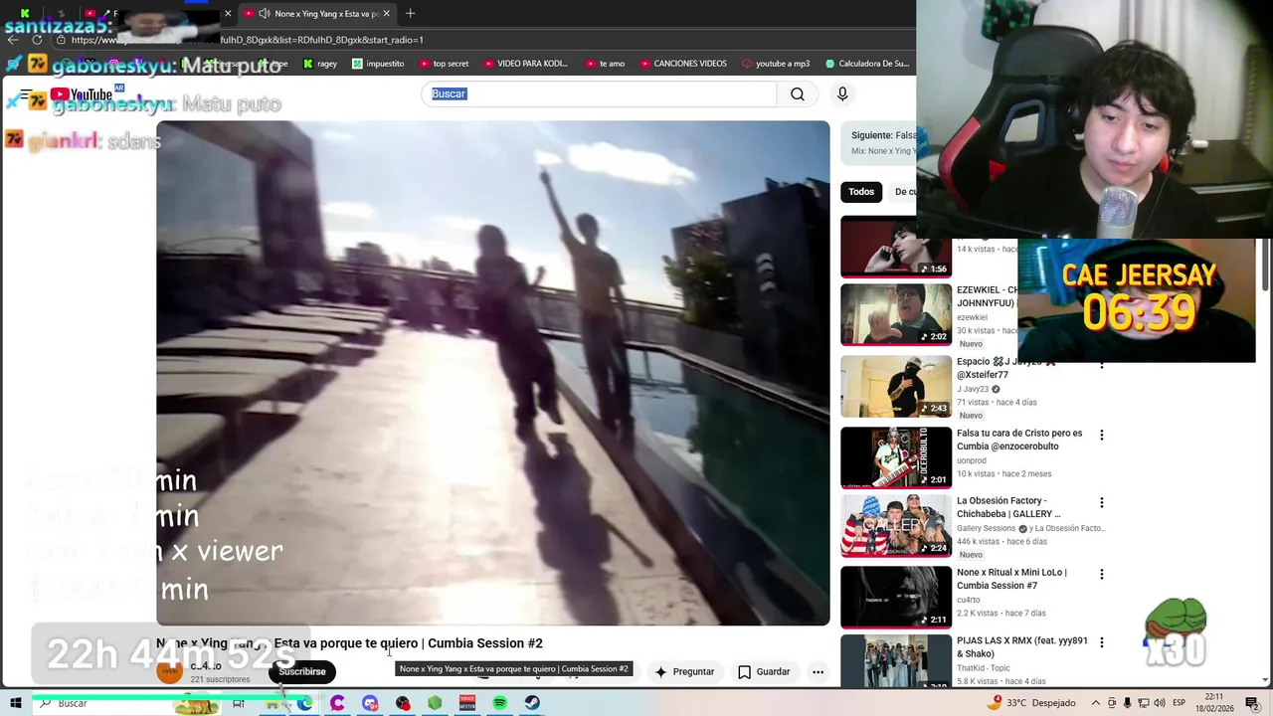1273x716 pixels.
Task: Open the Gallery Sessions channel name
Action: click(986, 528)
